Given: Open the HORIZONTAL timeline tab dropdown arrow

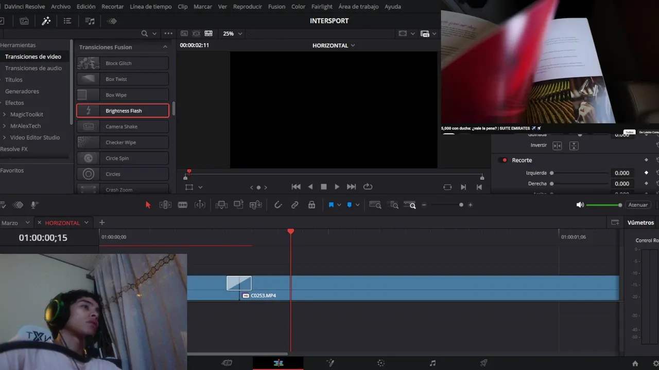Looking at the screenshot, I should pyautogui.click(x=86, y=223).
